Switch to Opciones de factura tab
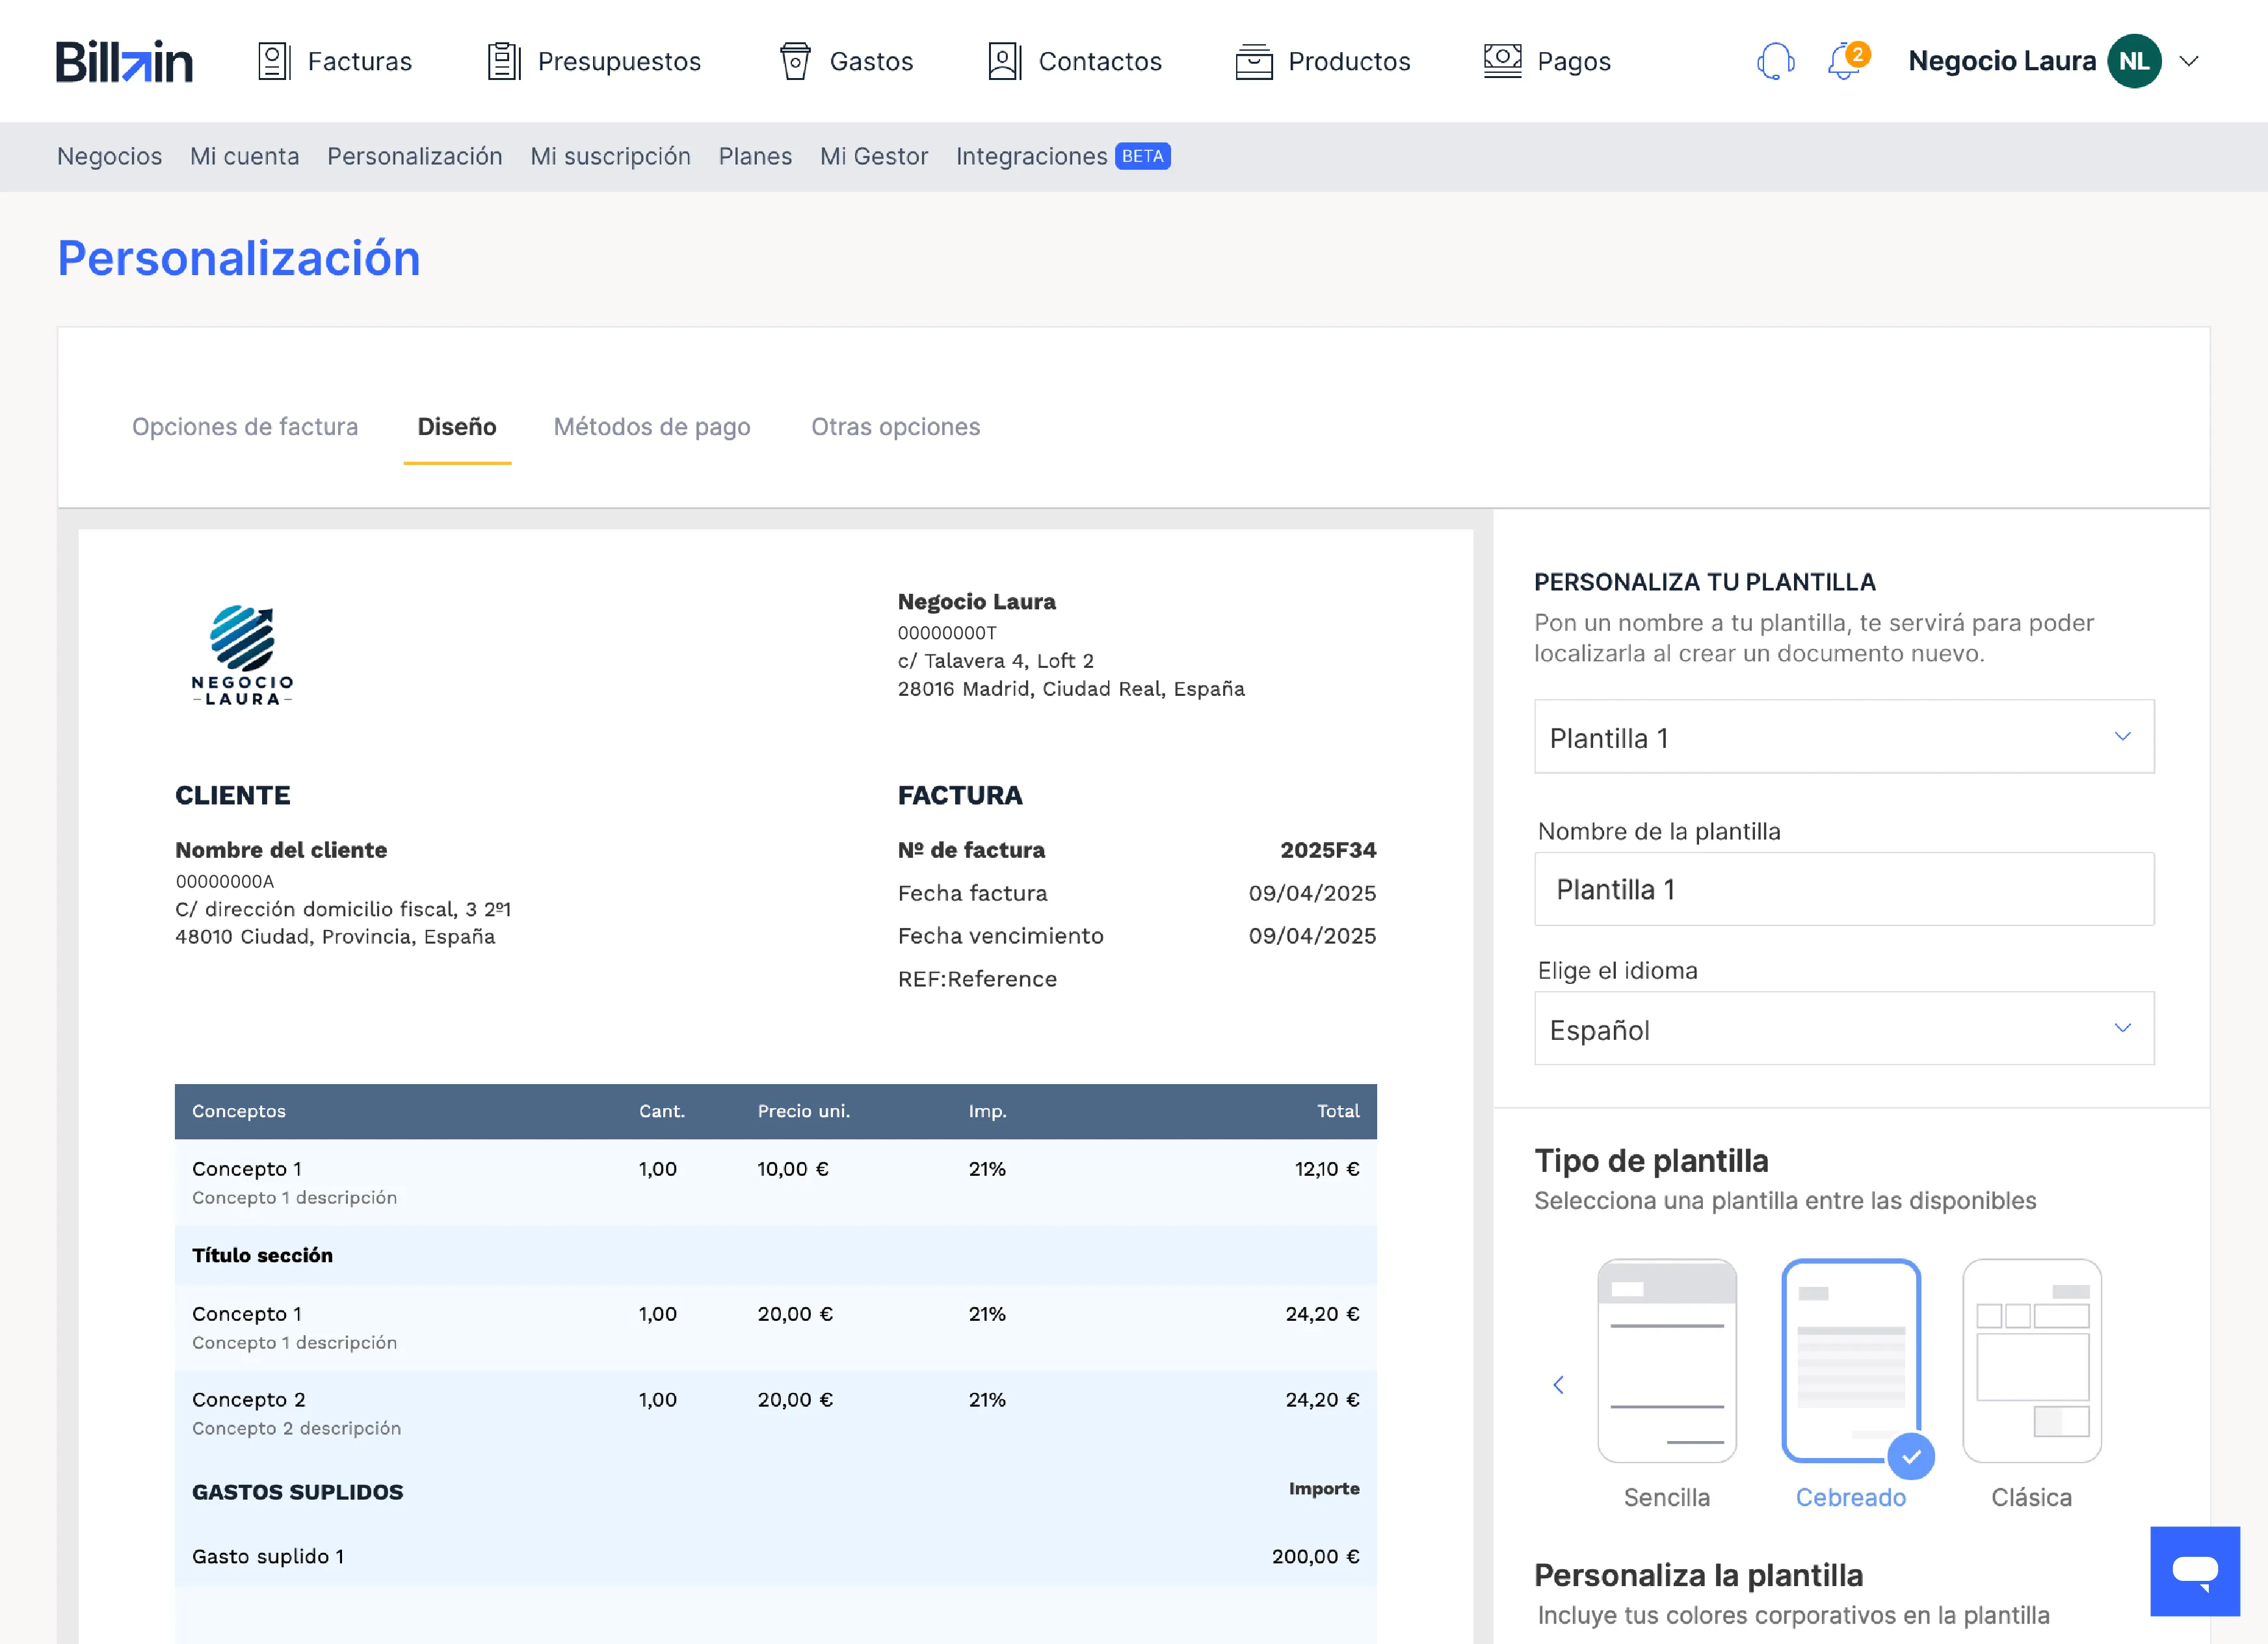The width and height of the screenshot is (2268, 1644). point(245,427)
